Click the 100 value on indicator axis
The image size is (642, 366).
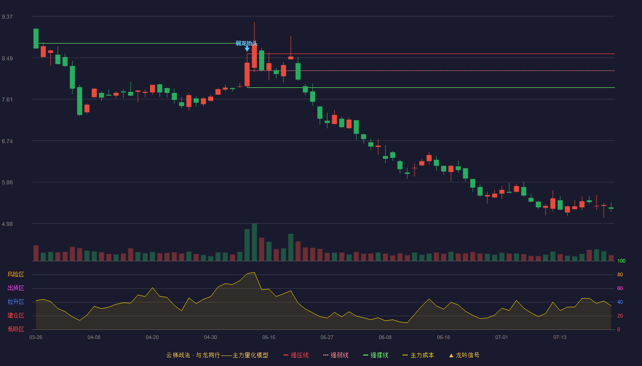[x=621, y=261]
